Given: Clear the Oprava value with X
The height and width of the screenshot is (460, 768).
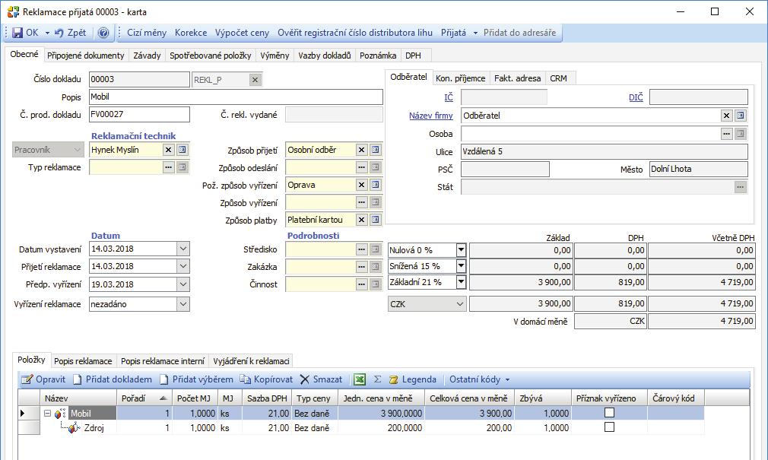Looking at the screenshot, I should (361, 186).
